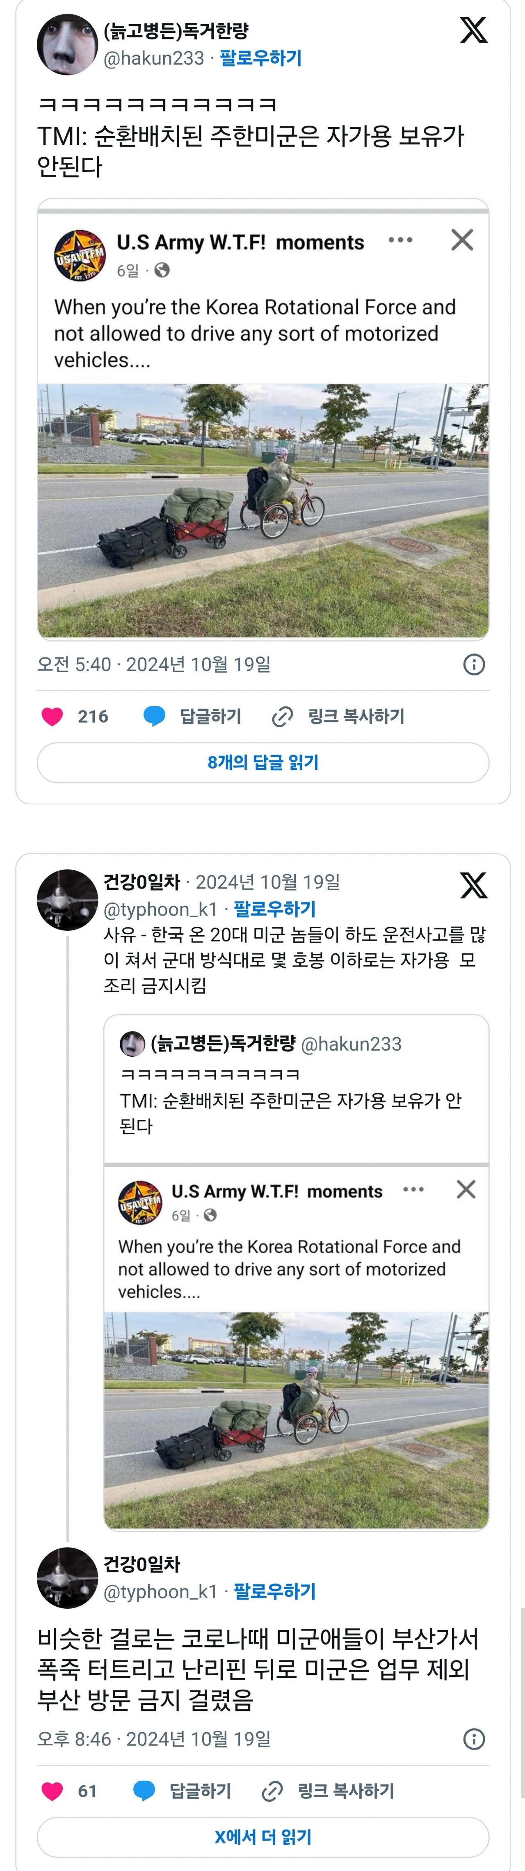
Task: Close first embedded U.S Army W.T.F! moments post
Action: coord(462,240)
